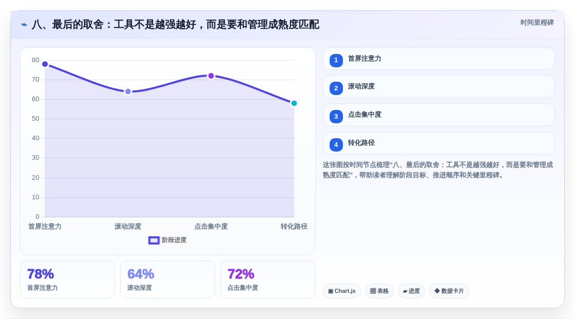The height and width of the screenshot is (319, 575).
Task: Open the 点击集中度 milestone row
Action: point(438,115)
